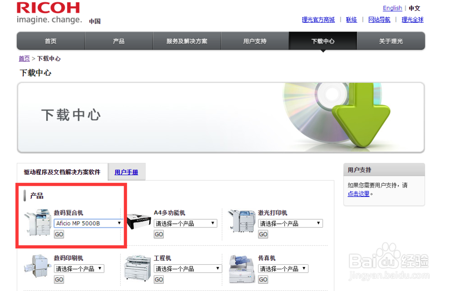This screenshot has width=455, height=291.
Task: Click the 传真机 fax machine image
Action: tap(241, 268)
